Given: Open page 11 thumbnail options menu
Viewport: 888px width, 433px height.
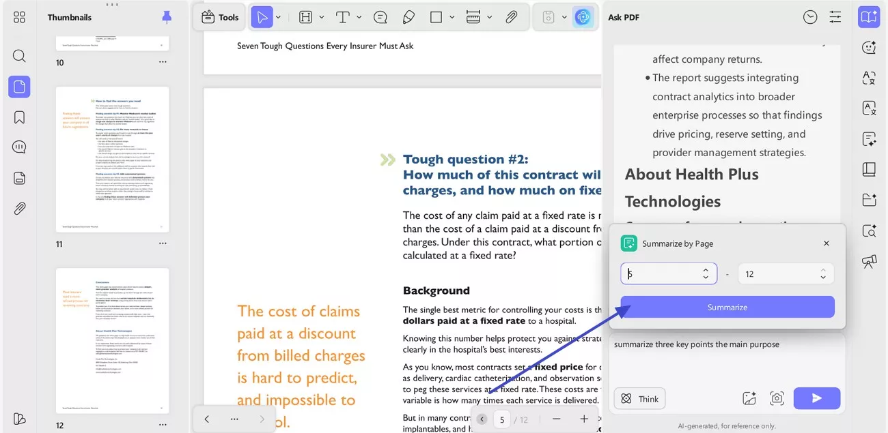Looking at the screenshot, I should (163, 243).
